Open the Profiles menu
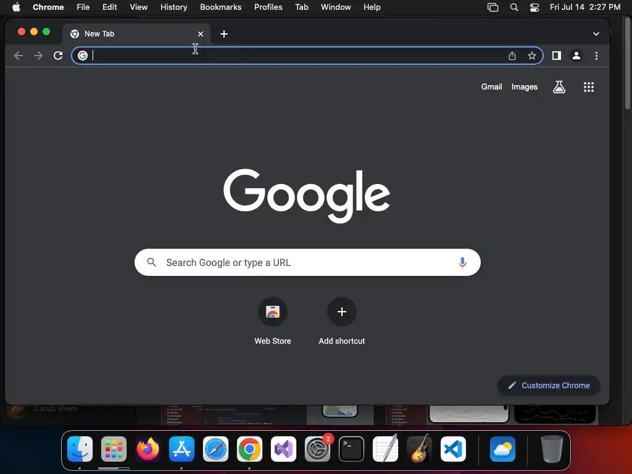This screenshot has height=474, width=632. [x=268, y=7]
